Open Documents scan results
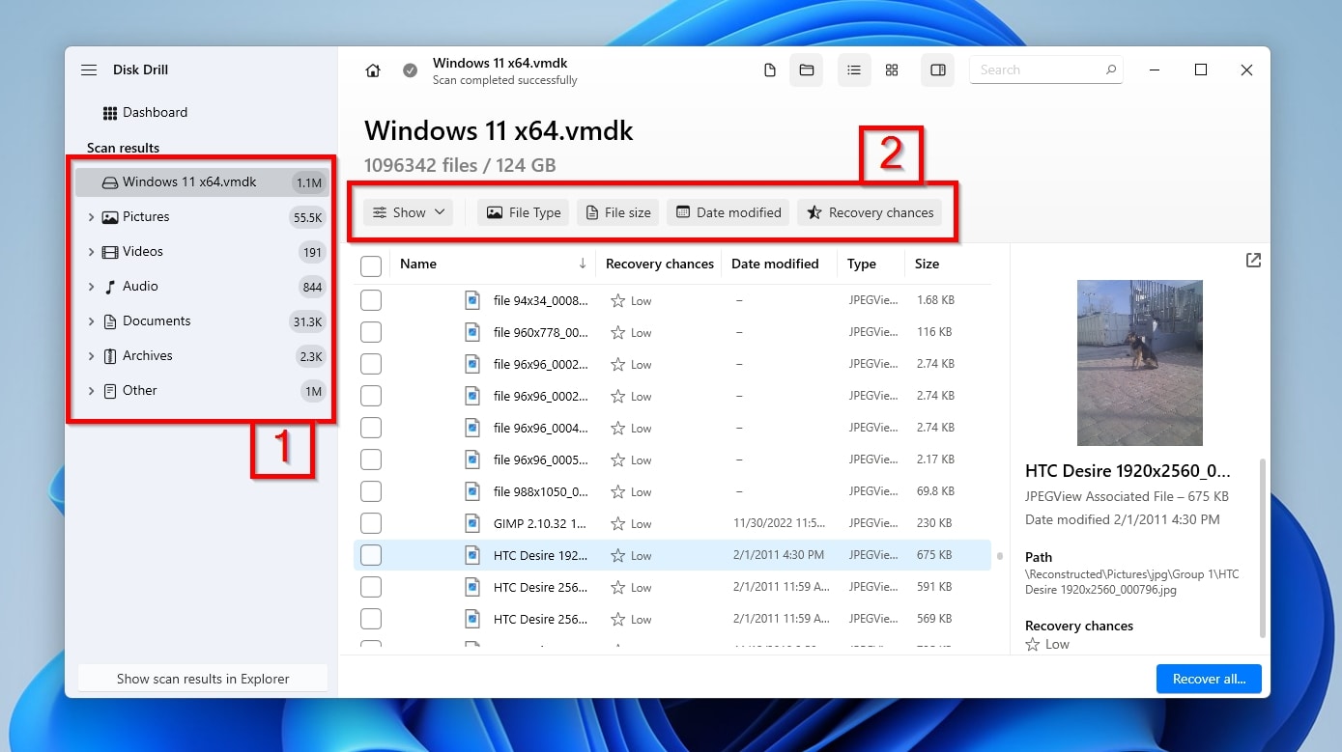This screenshot has height=752, width=1342. (157, 321)
